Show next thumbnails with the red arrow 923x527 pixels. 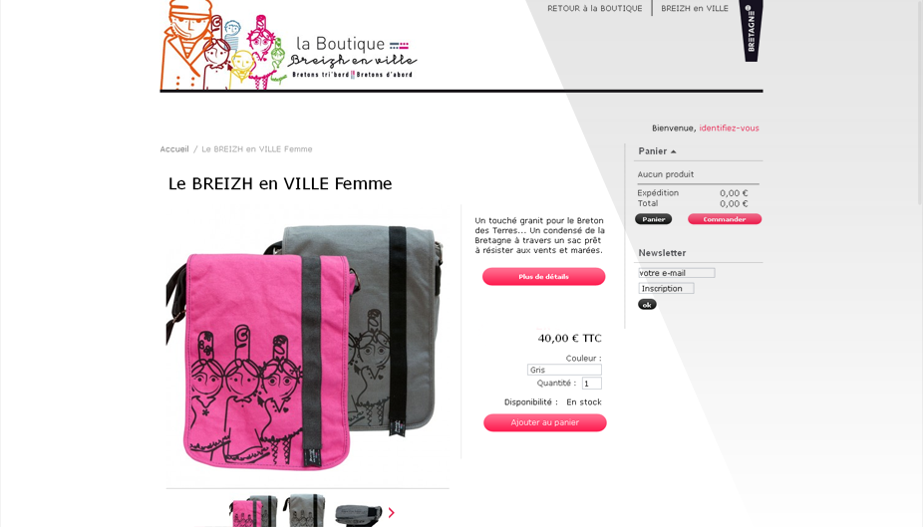point(392,513)
